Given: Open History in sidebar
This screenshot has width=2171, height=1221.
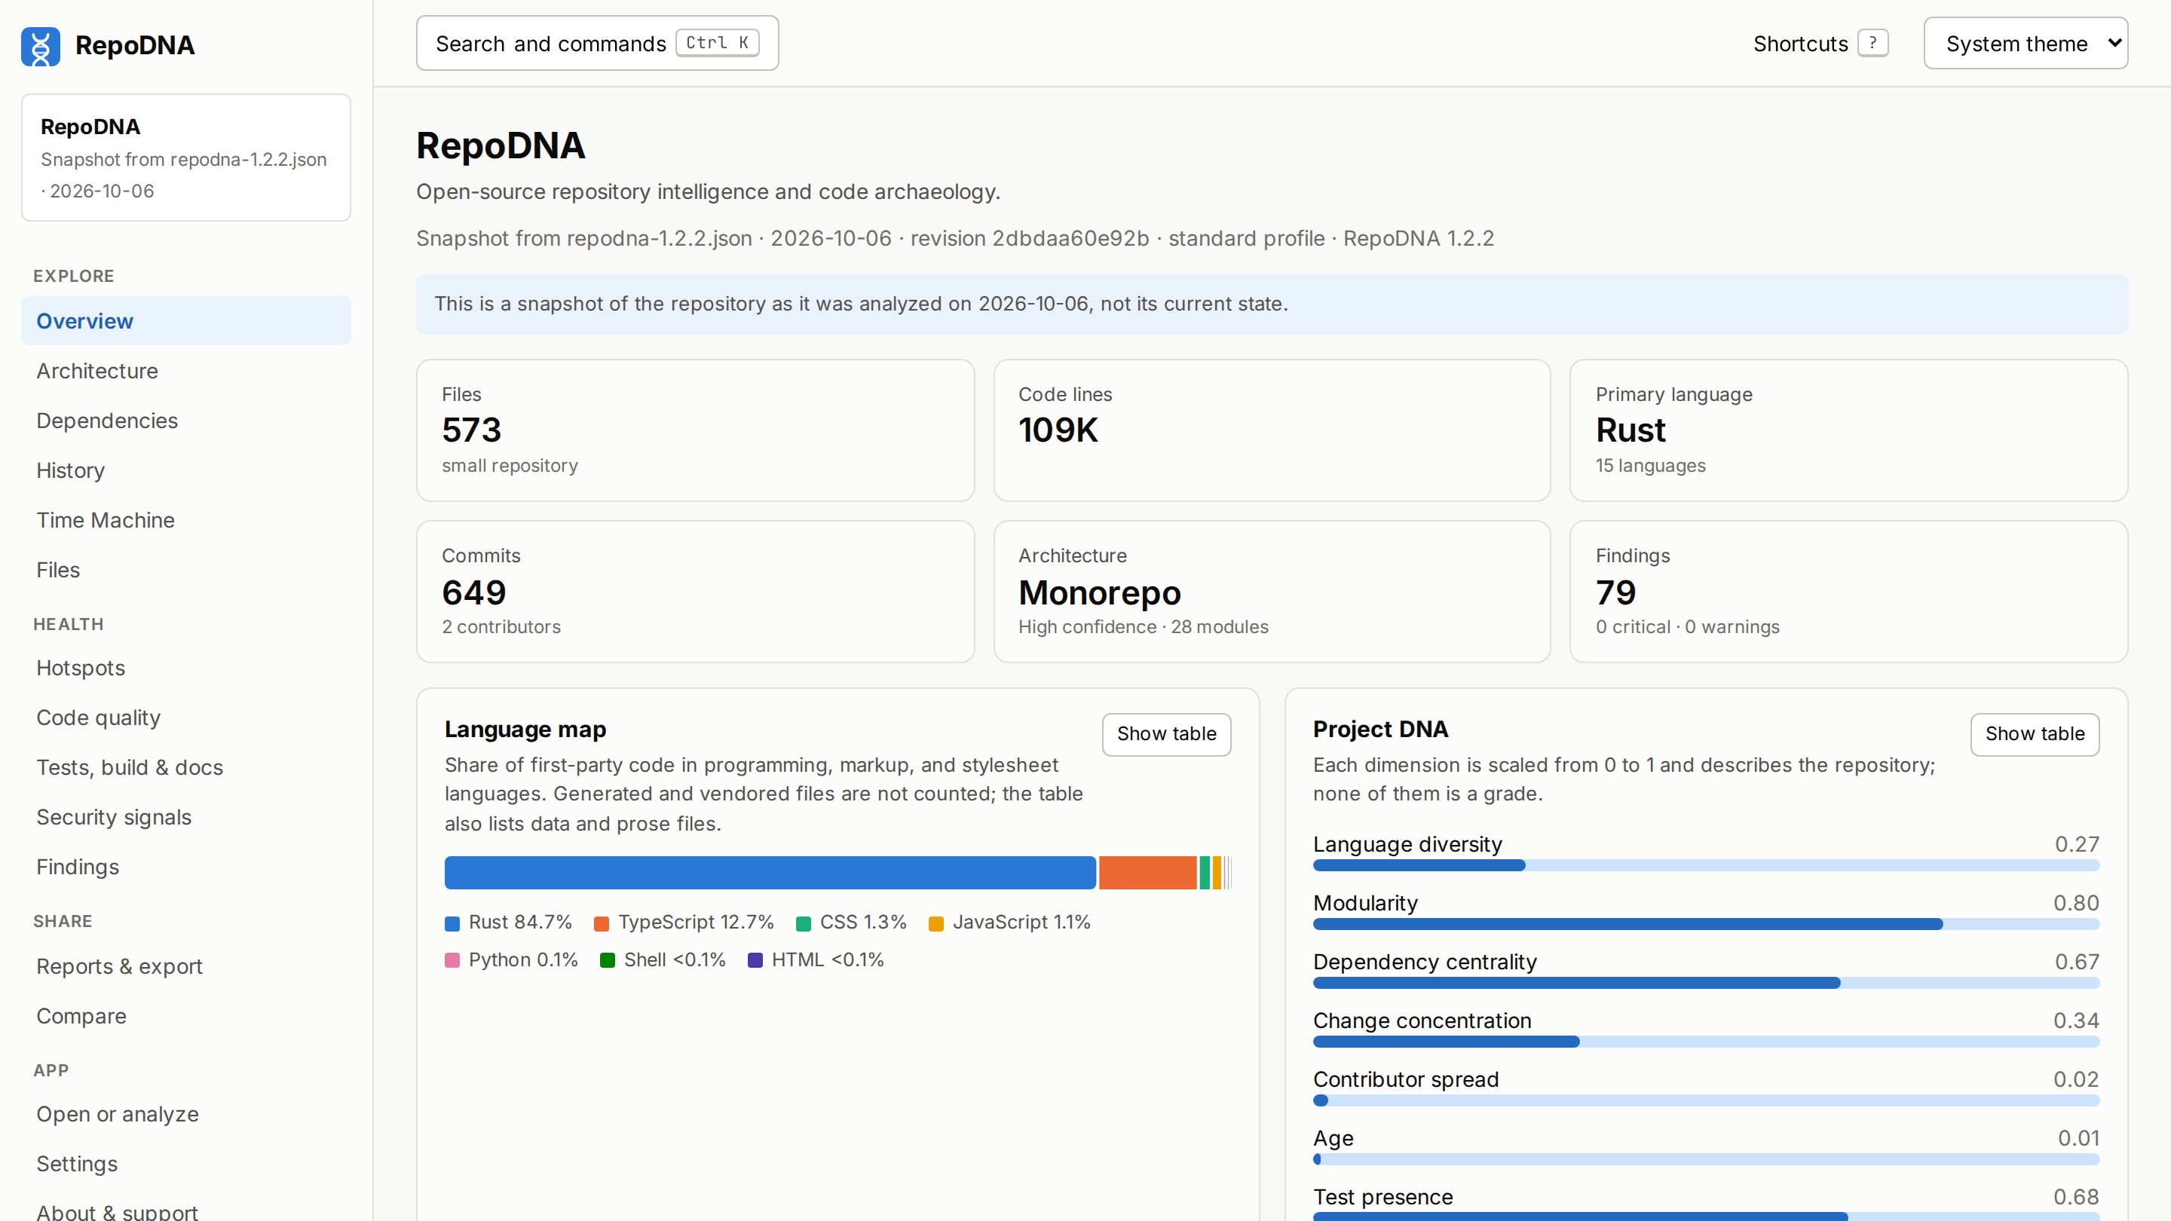Looking at the screenshot, I should tap(185, 470).
